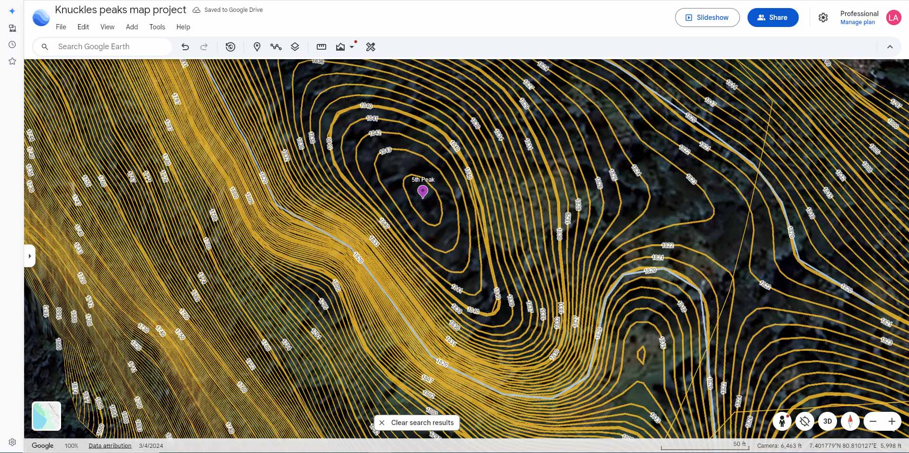
Task: Add a placemark with the pin tool
Action: [257, 46]
